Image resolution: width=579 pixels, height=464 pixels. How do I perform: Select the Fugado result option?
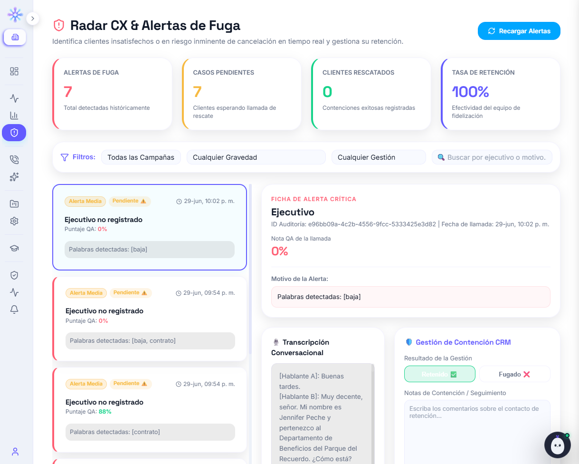(515, 374)
